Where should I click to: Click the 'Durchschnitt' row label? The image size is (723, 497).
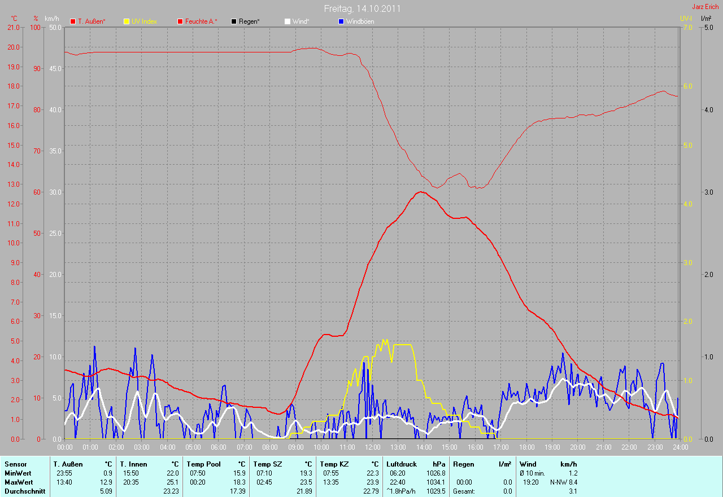24,491
